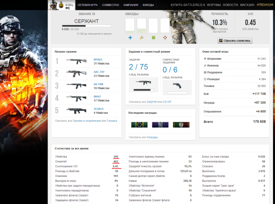275x204 pixels.
Task: Open the СОВМЕСТНО menu
Action: coord(110,5)
